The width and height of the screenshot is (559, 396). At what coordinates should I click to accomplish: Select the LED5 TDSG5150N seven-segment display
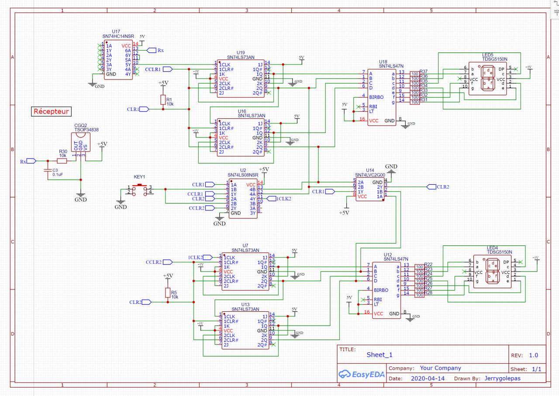pos(488,78)
